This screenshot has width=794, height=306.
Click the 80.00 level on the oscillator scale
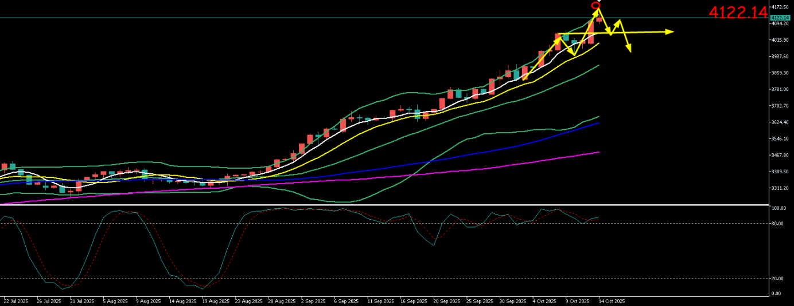778,224
